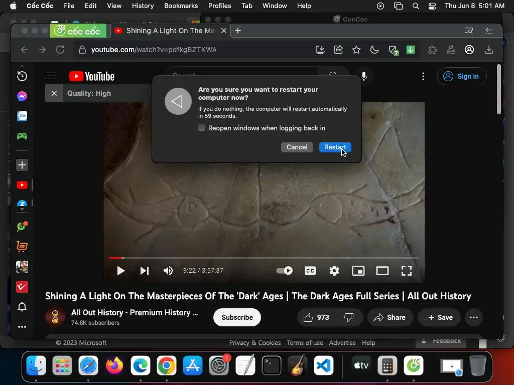Open the browser downloads icon

pos(489,50)
